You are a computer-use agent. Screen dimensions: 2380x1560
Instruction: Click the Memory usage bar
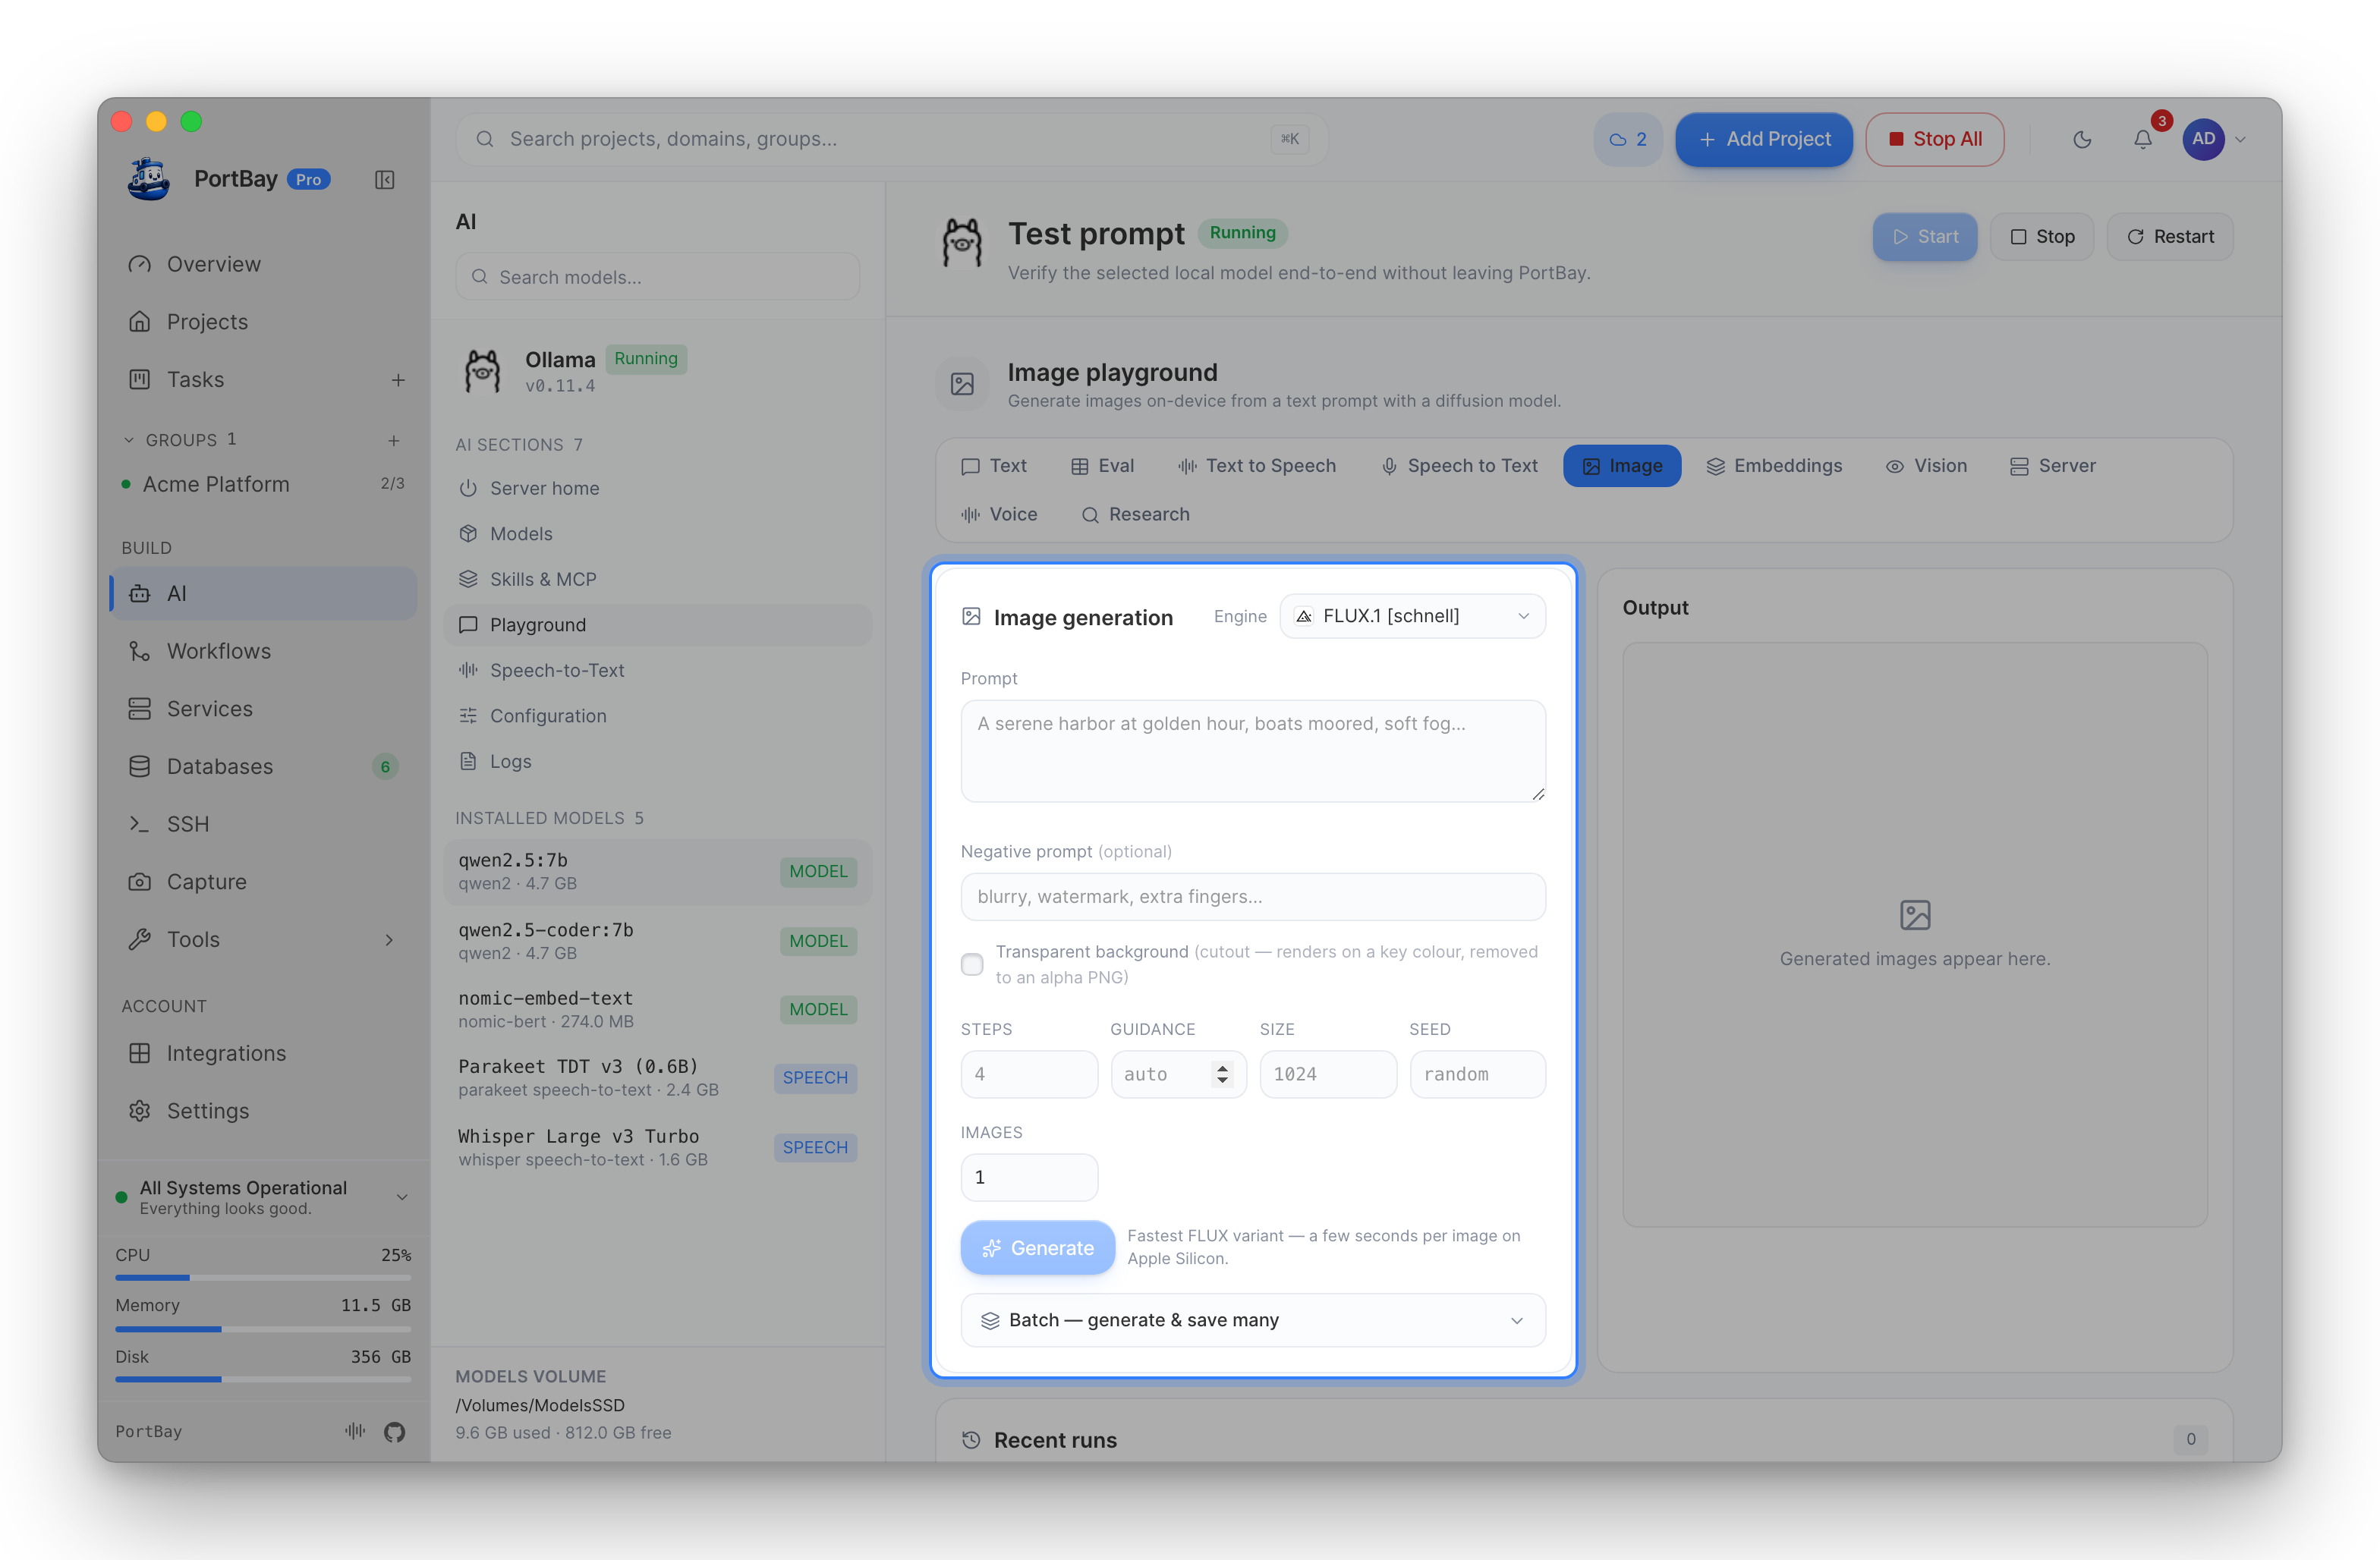pos(263,1329)
